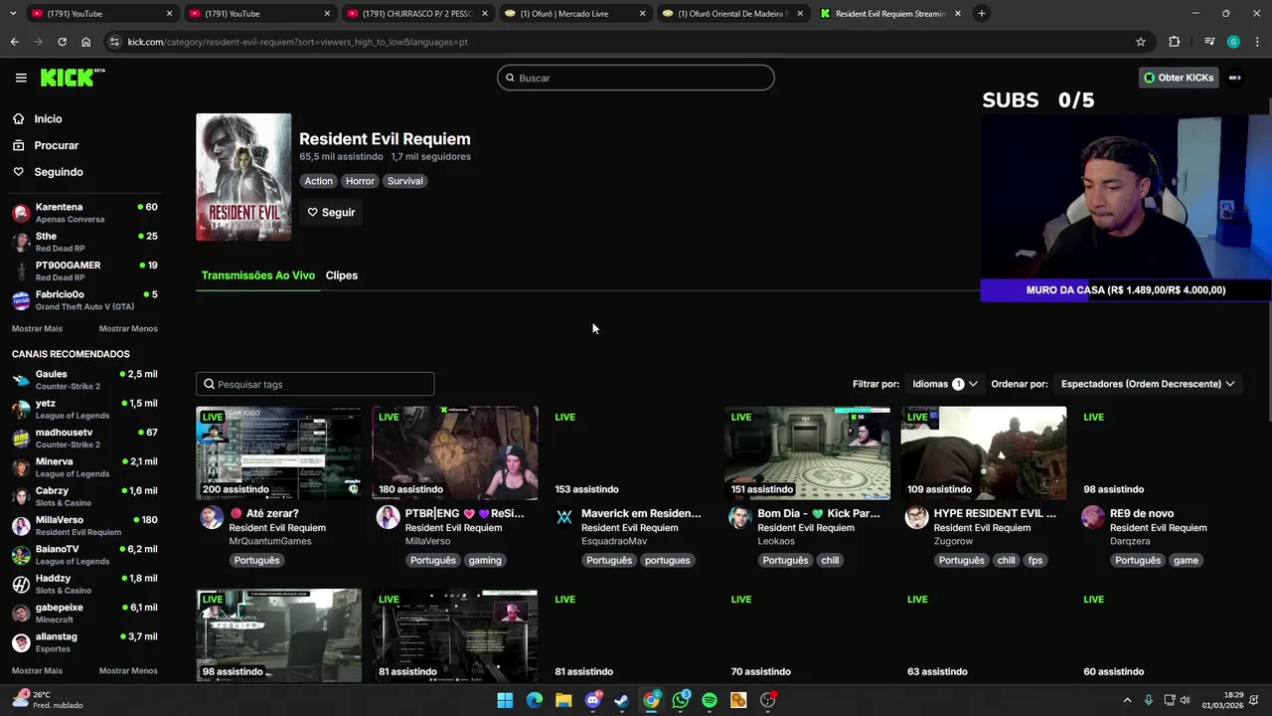The image size is (1272, 716).
Task: Open BaianoTV recommended channel
Action: pos(84,555)
